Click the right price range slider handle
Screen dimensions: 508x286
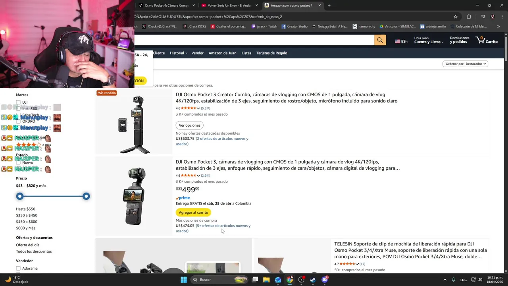[x=86, y=196]
